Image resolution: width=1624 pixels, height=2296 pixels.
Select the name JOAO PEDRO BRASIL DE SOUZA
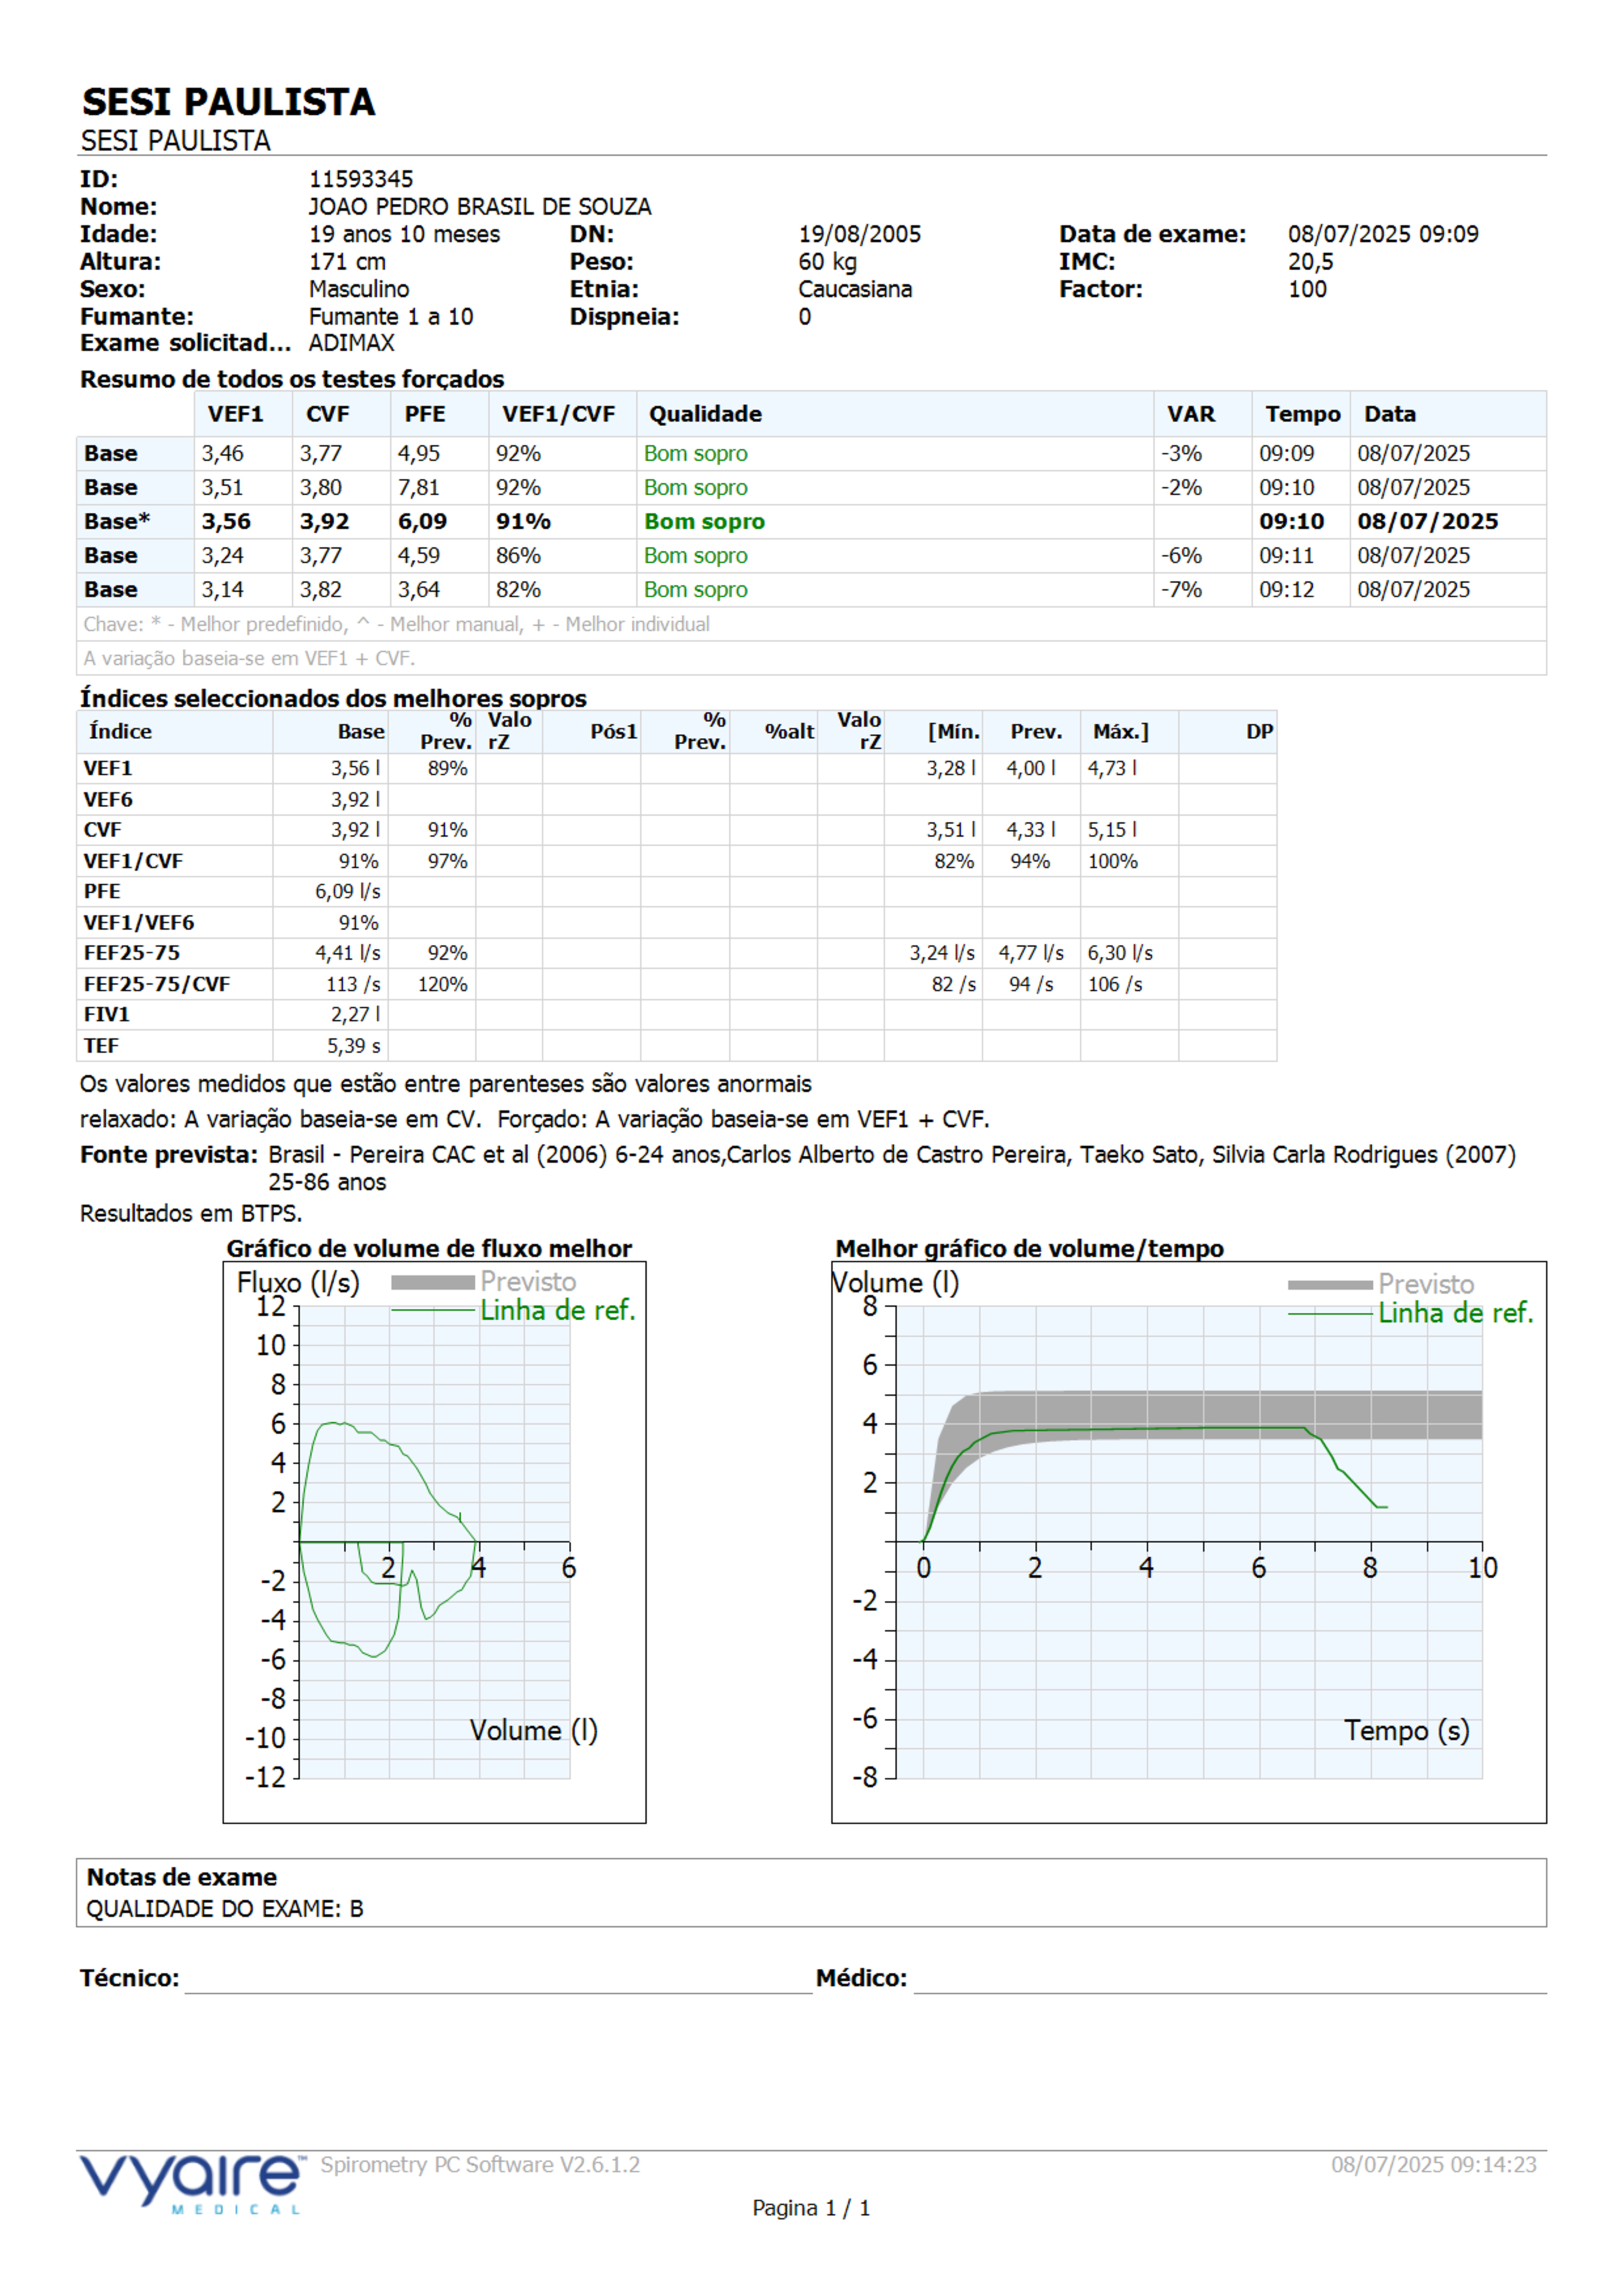[x=479, y=206]
